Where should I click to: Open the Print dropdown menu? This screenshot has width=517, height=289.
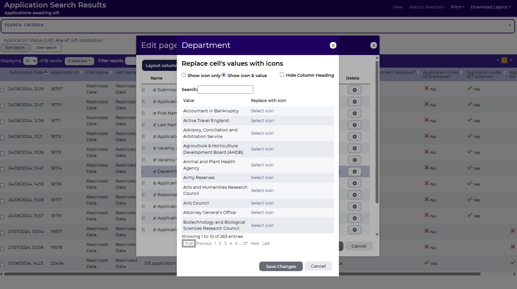tap(457, 7)
